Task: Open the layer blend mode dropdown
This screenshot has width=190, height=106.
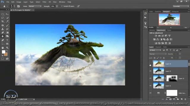Action: coord(158,54)
